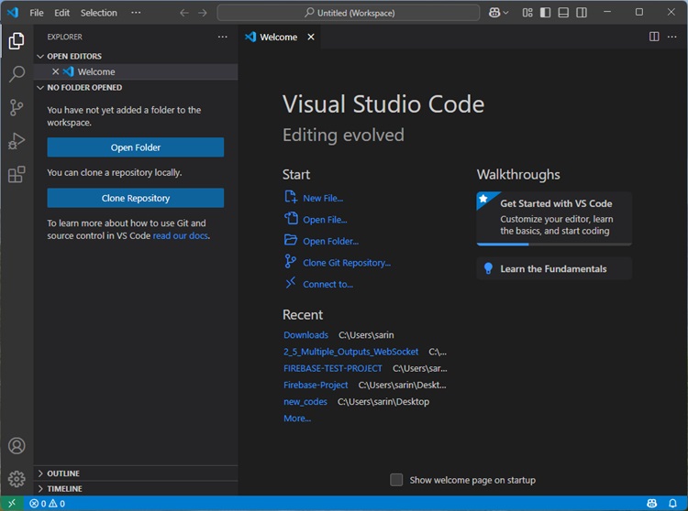This screenshot has height=511, width=688.
Task: Click the Customize Layout icon
Action: click(x=527, y=13)
